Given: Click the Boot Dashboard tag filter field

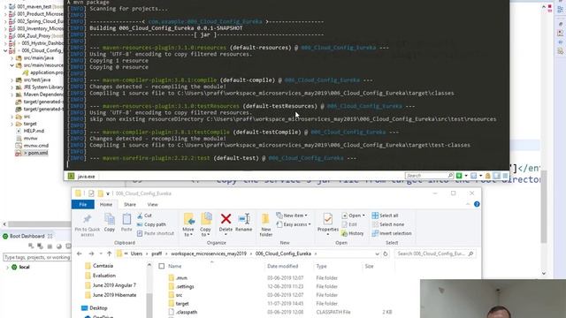Looking at the screenshot, I should [x=37, y=257].
